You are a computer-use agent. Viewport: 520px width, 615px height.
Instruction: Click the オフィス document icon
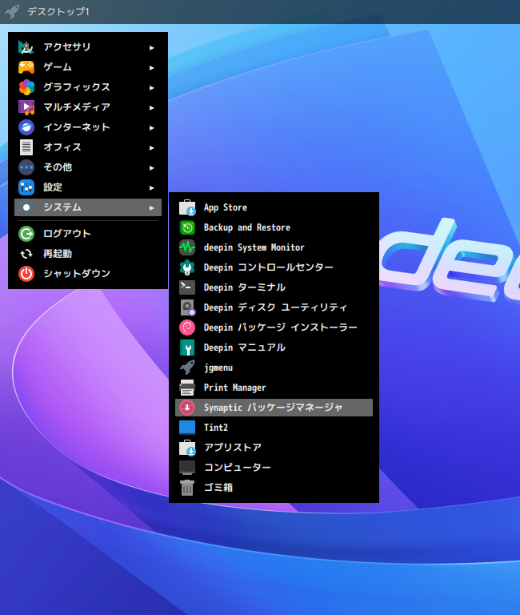coord(26,147)
